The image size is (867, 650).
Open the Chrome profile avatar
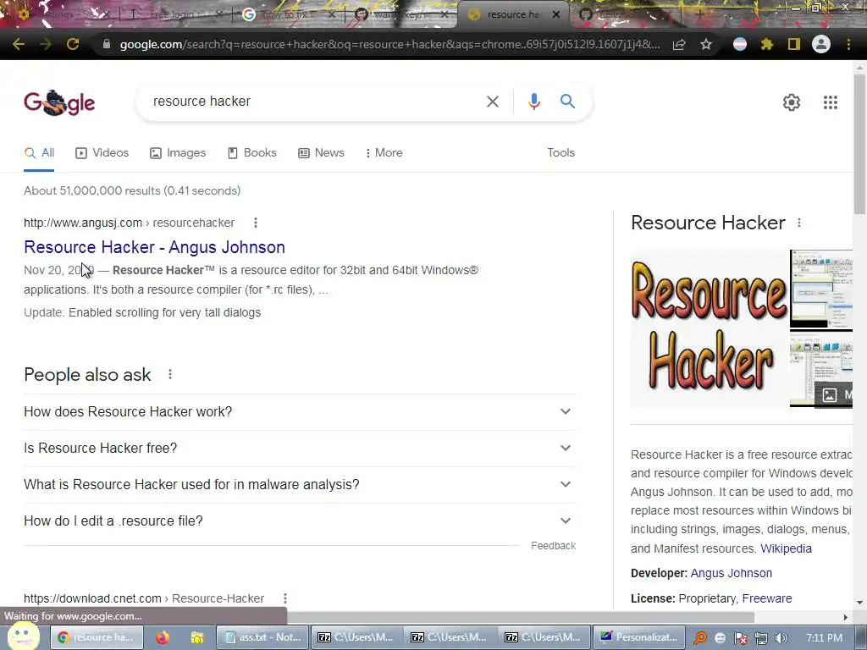pyautogui.click(x=821, y=44)
